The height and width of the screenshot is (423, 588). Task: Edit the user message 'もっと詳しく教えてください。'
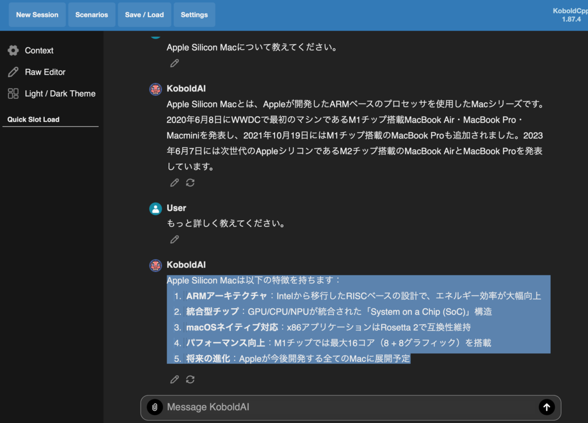[x=175, y=240]
